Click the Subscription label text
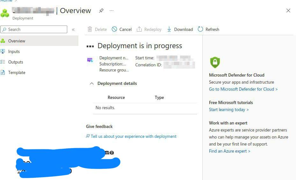 (x=113, y=64)
